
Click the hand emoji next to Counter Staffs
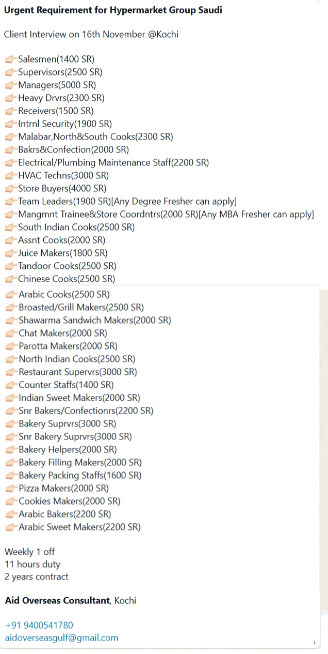pyautogui.click(x=11, y=385)
